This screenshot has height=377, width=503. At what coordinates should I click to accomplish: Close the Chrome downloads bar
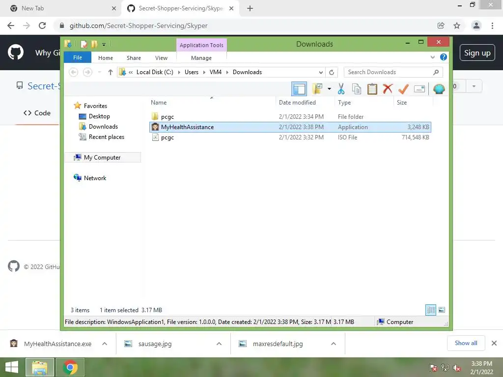(x=494, y=343)
